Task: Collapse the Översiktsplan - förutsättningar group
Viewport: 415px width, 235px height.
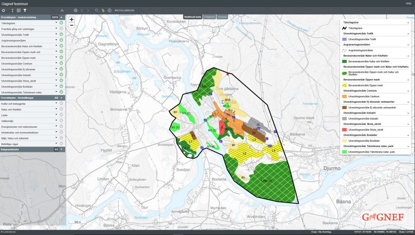Action: [61, 98]
